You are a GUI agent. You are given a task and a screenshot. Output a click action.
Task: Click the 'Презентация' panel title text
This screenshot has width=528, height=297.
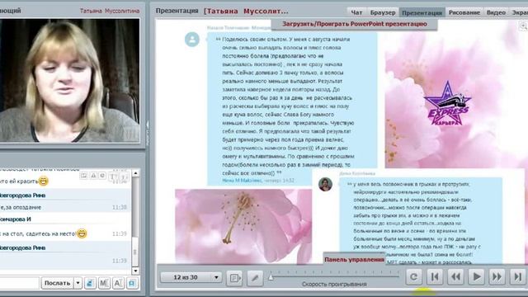click(x=177, y=11)
